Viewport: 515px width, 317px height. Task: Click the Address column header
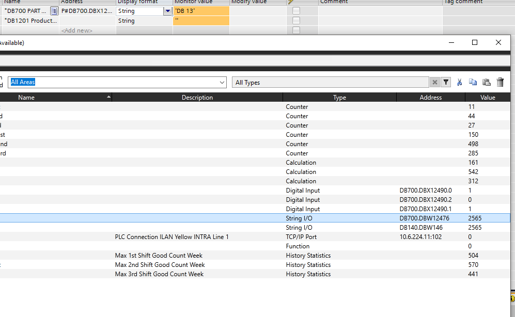[430, 97]
